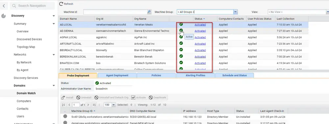
Task: Open Computers under Domains
Action: (x=24, y=101)
